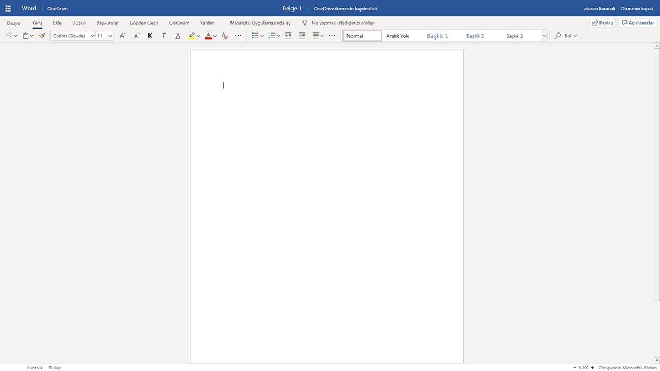
Task: Expand the styles gallery chevron
Action: 544,35
